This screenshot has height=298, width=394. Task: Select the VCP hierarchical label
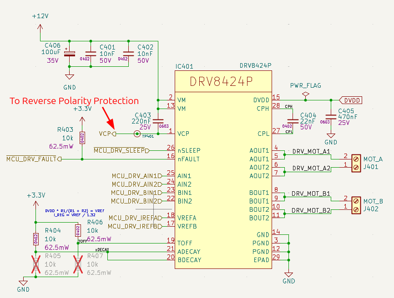pos(107,134)
